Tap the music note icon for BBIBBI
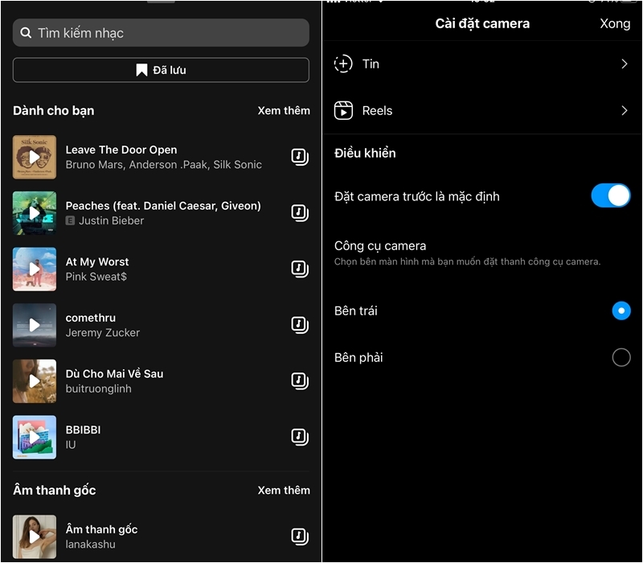643x563 pixels. 299,437
